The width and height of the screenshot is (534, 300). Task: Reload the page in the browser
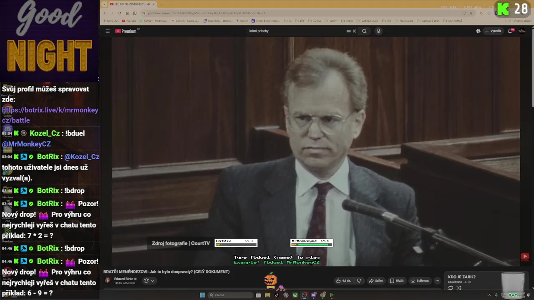click(x=120, y=13)
